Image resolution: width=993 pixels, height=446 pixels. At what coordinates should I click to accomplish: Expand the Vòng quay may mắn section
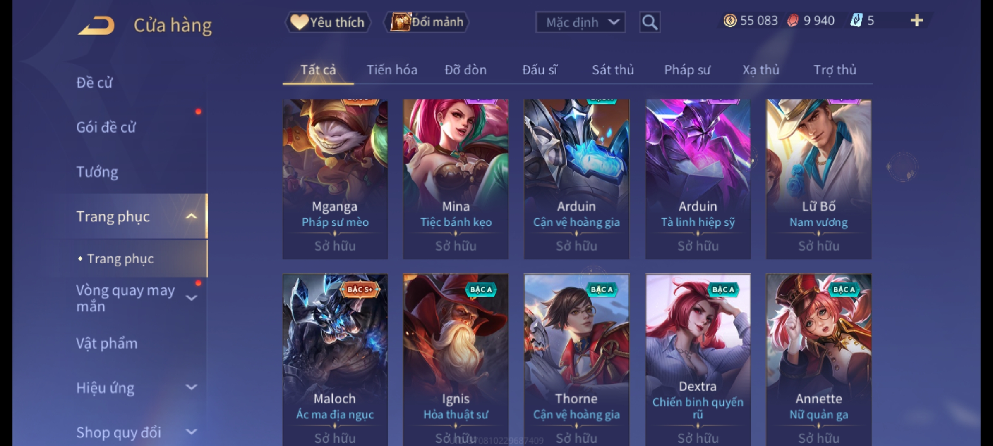(x=191, y=298)
